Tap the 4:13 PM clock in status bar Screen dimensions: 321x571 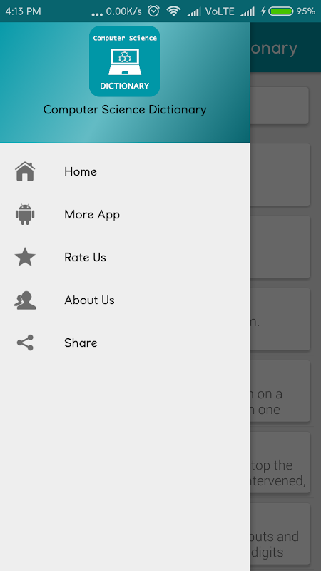[x=23, y=11]
